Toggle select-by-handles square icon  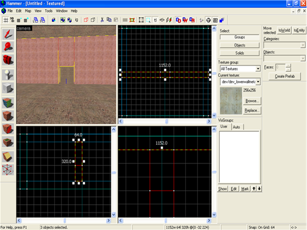(x=141, y=20)
